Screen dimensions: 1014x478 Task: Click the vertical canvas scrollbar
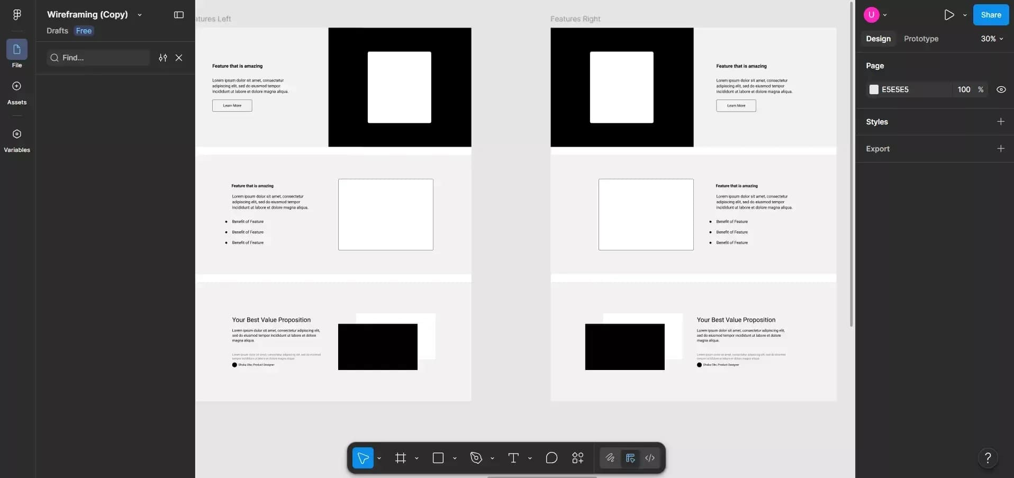851,164
